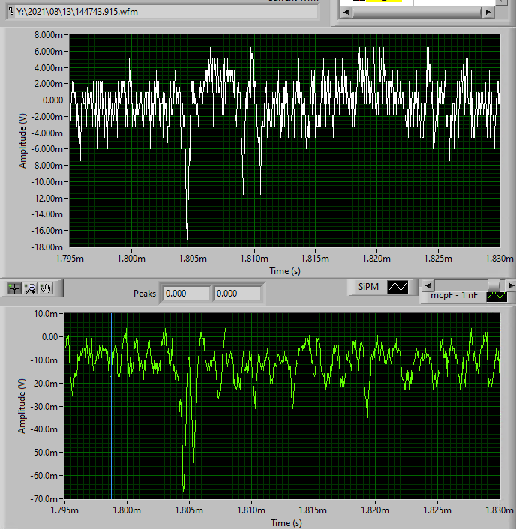Click the -30.0m amplitude tick on lower graph
The width and height of the screenshot is (516, 529).
pyautogui.click(x=44, y=407)
